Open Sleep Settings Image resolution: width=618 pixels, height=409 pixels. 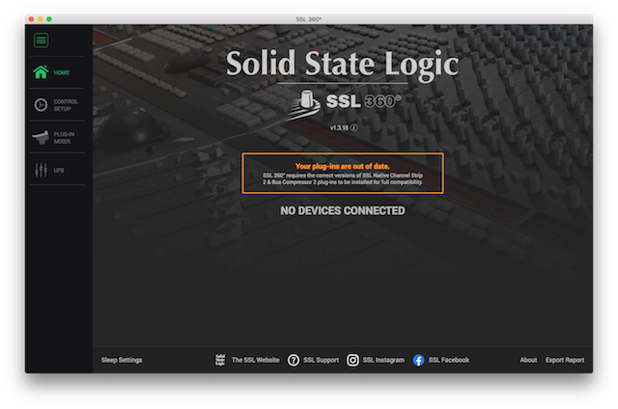point(122,360)
